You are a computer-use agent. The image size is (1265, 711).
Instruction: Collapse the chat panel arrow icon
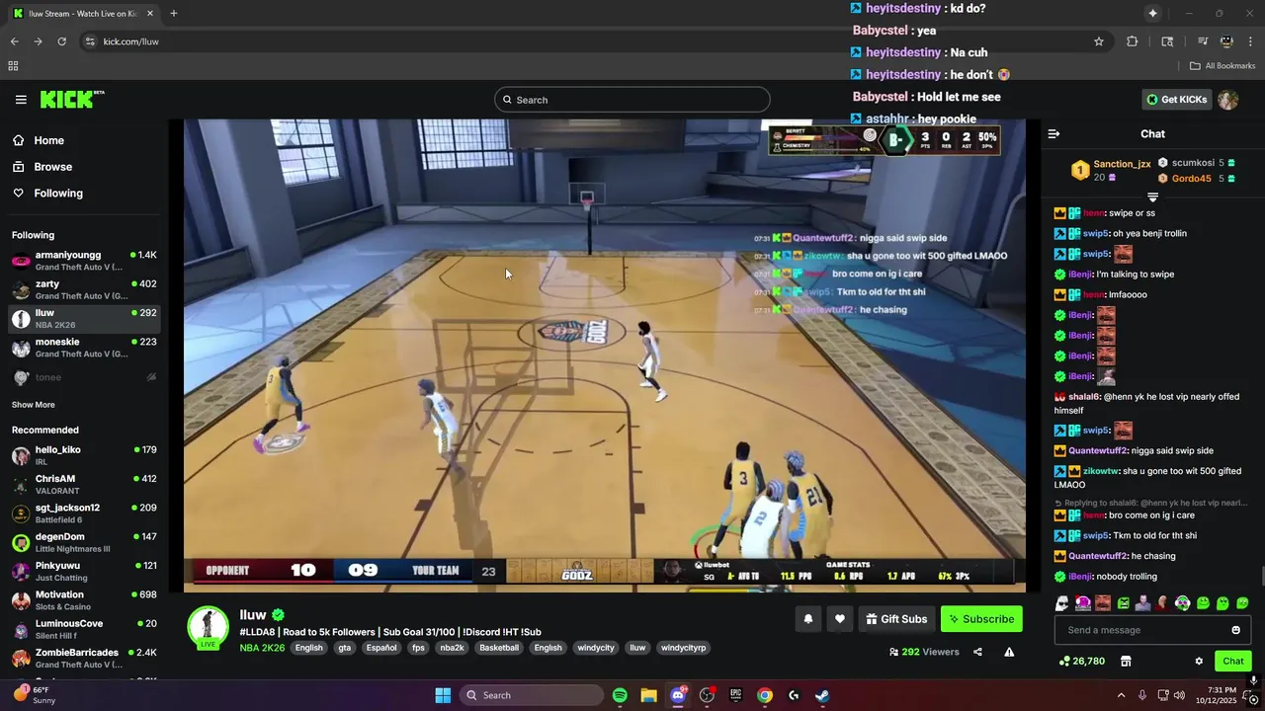[1054, 133]
